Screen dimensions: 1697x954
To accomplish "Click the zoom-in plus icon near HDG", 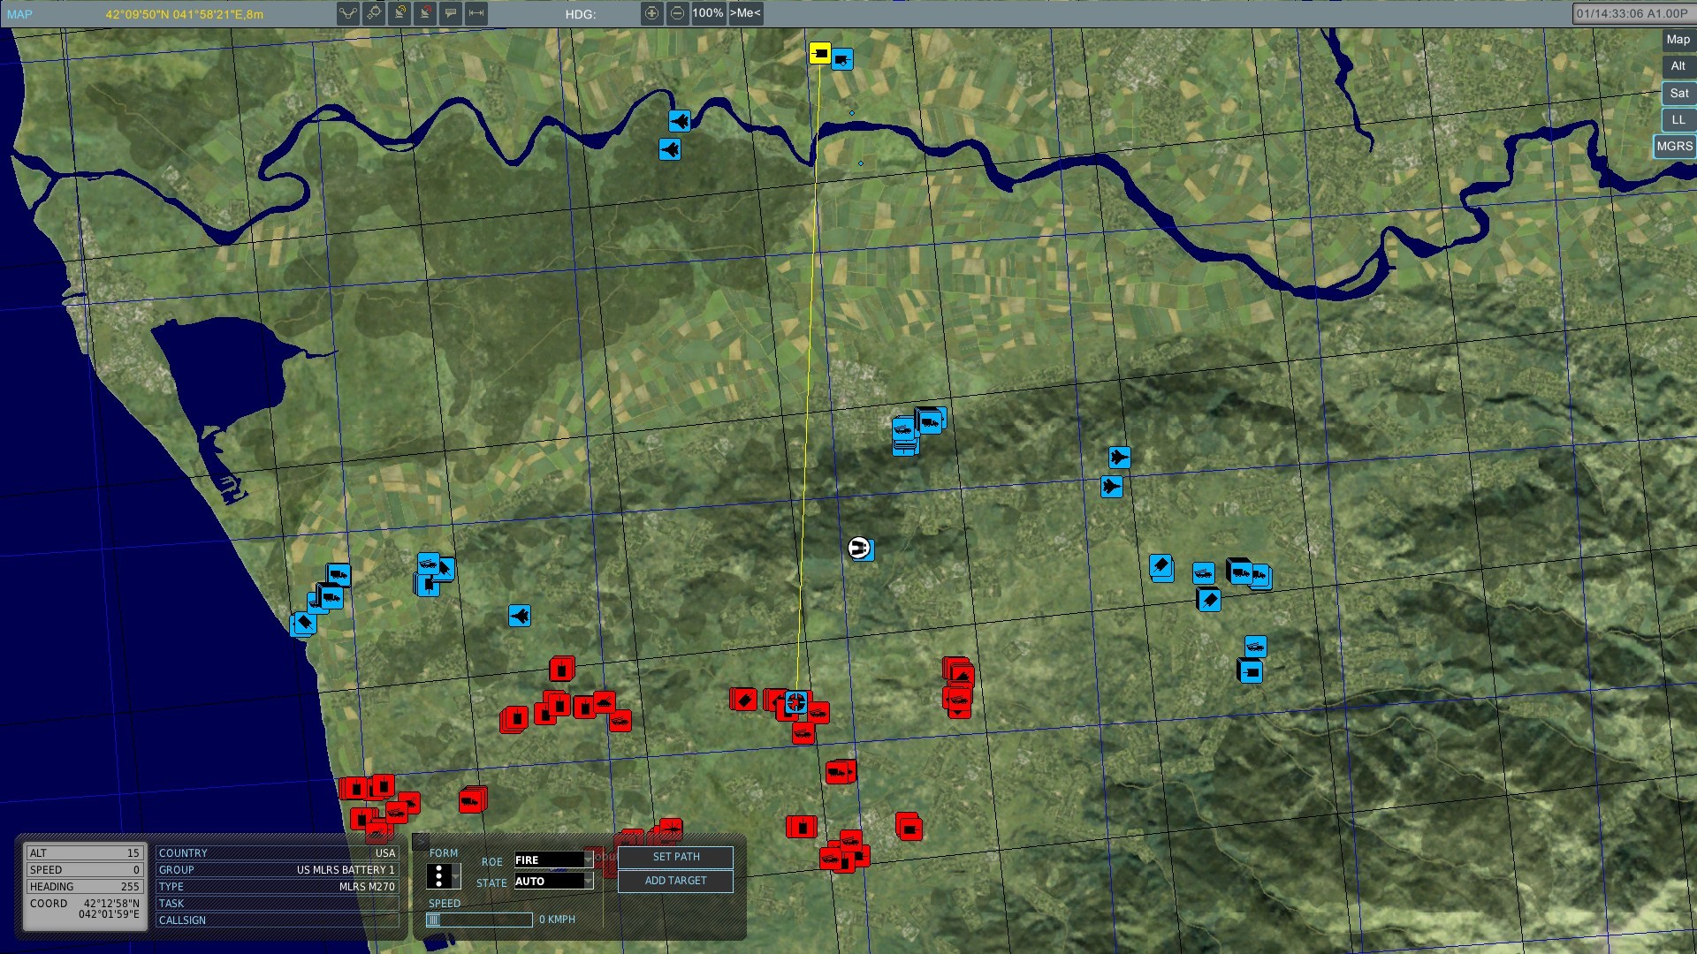I will 654,14.
